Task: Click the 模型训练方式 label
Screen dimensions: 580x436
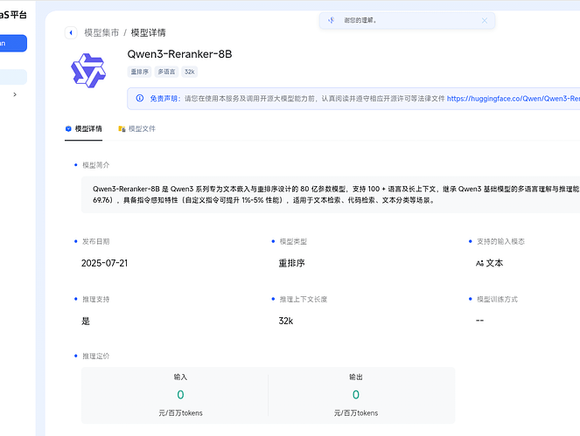Action: (x=497, y=300)
